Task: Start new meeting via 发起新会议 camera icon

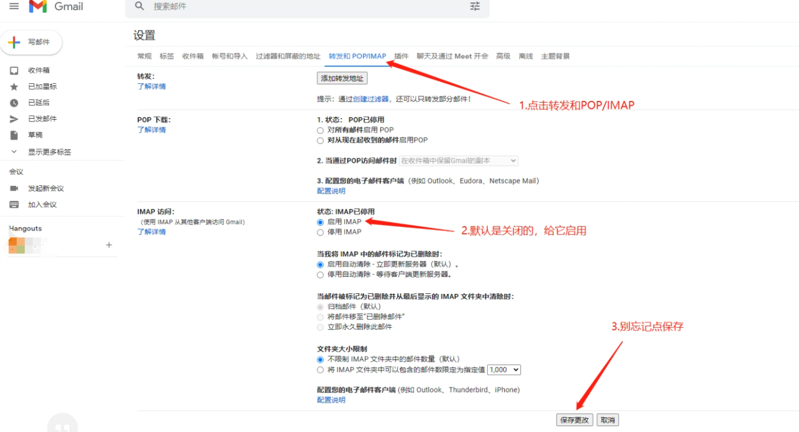Action: [x=14, y=189]
